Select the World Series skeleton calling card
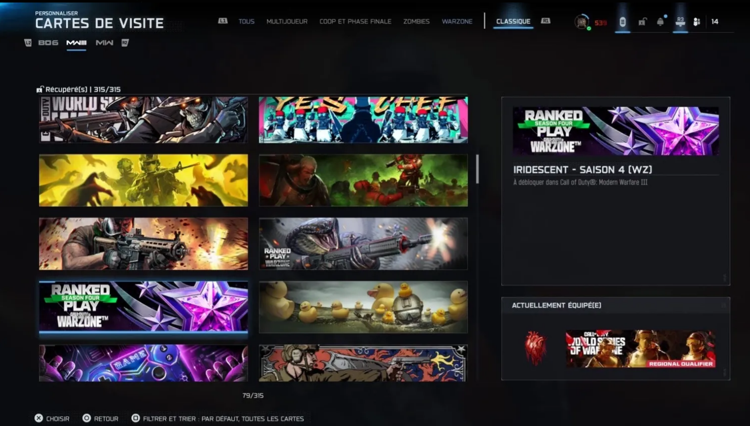750x426 pixels. 143,119
